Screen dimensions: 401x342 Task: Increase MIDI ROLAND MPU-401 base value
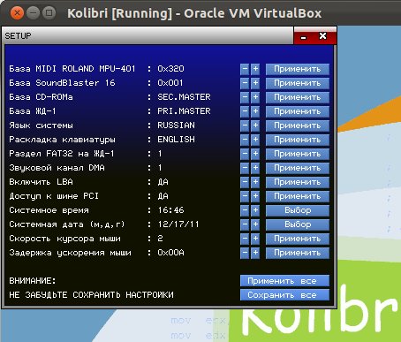point(255,69)
